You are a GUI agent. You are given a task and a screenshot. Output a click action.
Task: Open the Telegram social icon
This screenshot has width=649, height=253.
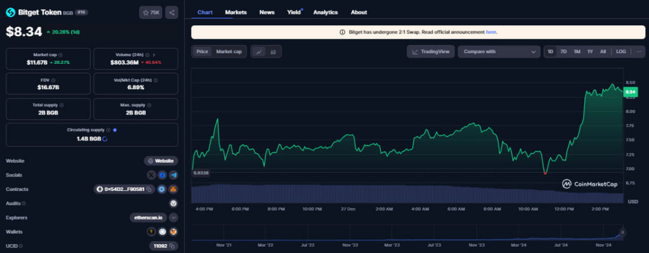[x=174, y=175]
